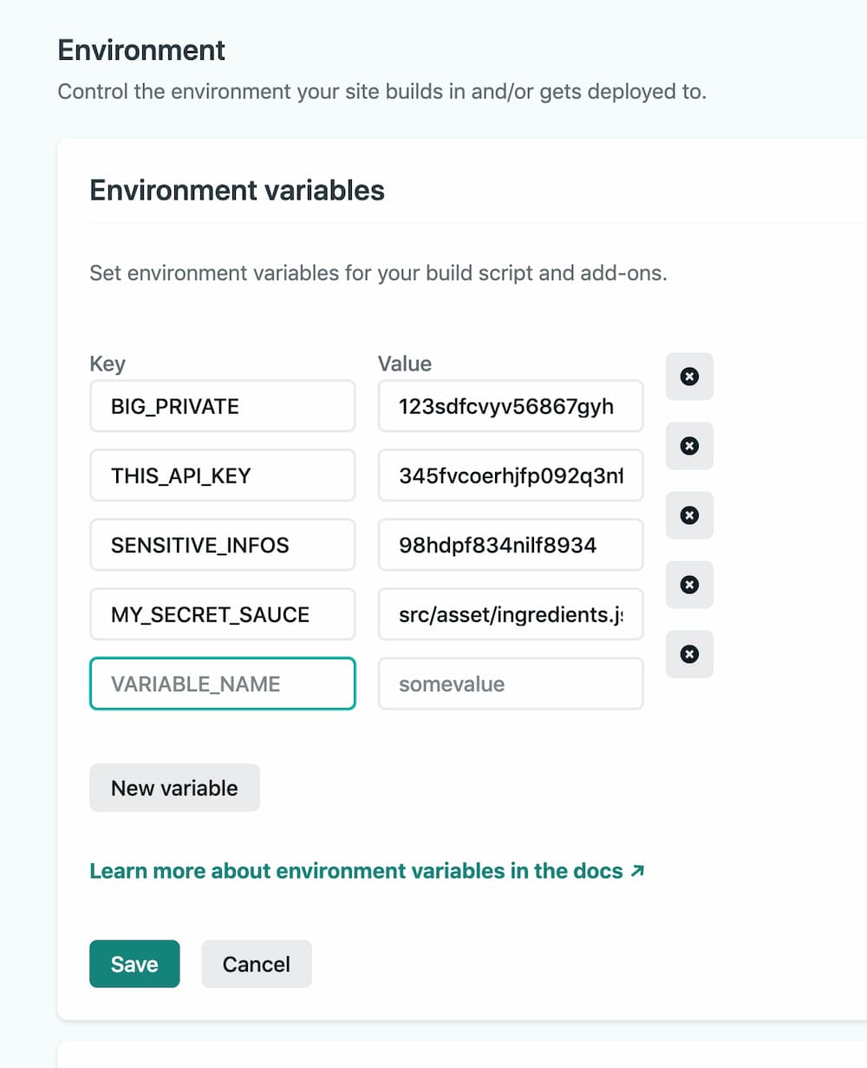The height and width of the screenshot is (1068, 867).
Task: Remove SENSITIVE_INFOS using its X icon
Action: click(x=689, y=515)
